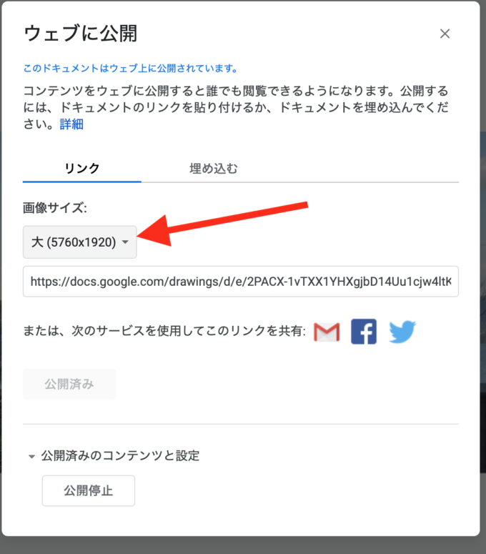Click the 画像サイズ: label
Screen dimensions: 486x554
55,207
